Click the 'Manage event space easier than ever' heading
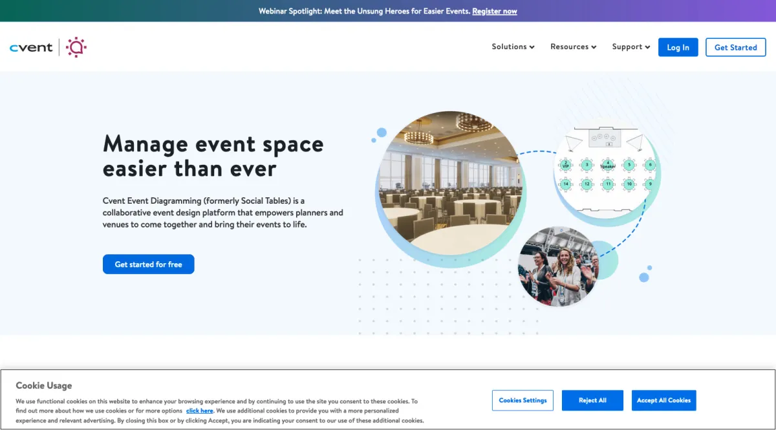 [213, 156]
